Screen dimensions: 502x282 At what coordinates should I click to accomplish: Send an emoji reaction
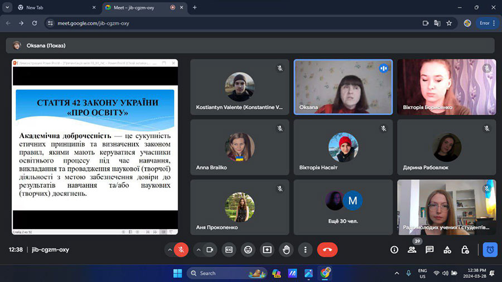[x=248, y=250]
